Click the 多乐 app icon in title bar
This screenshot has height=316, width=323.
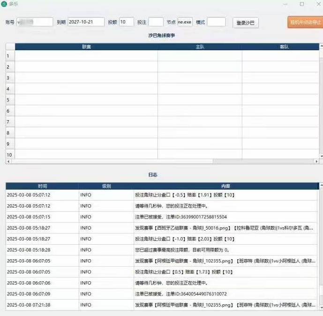pyautogui.click(x=4, y=4)
